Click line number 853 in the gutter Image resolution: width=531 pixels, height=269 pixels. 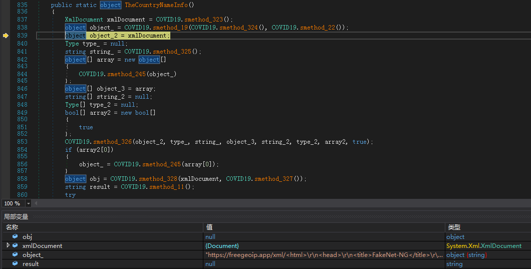[22, 142]
